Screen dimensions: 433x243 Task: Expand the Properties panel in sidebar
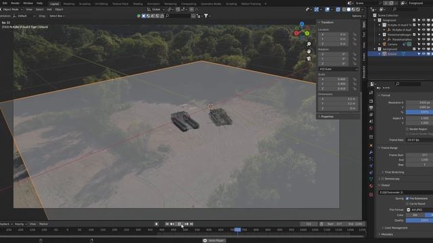[327, 117]
